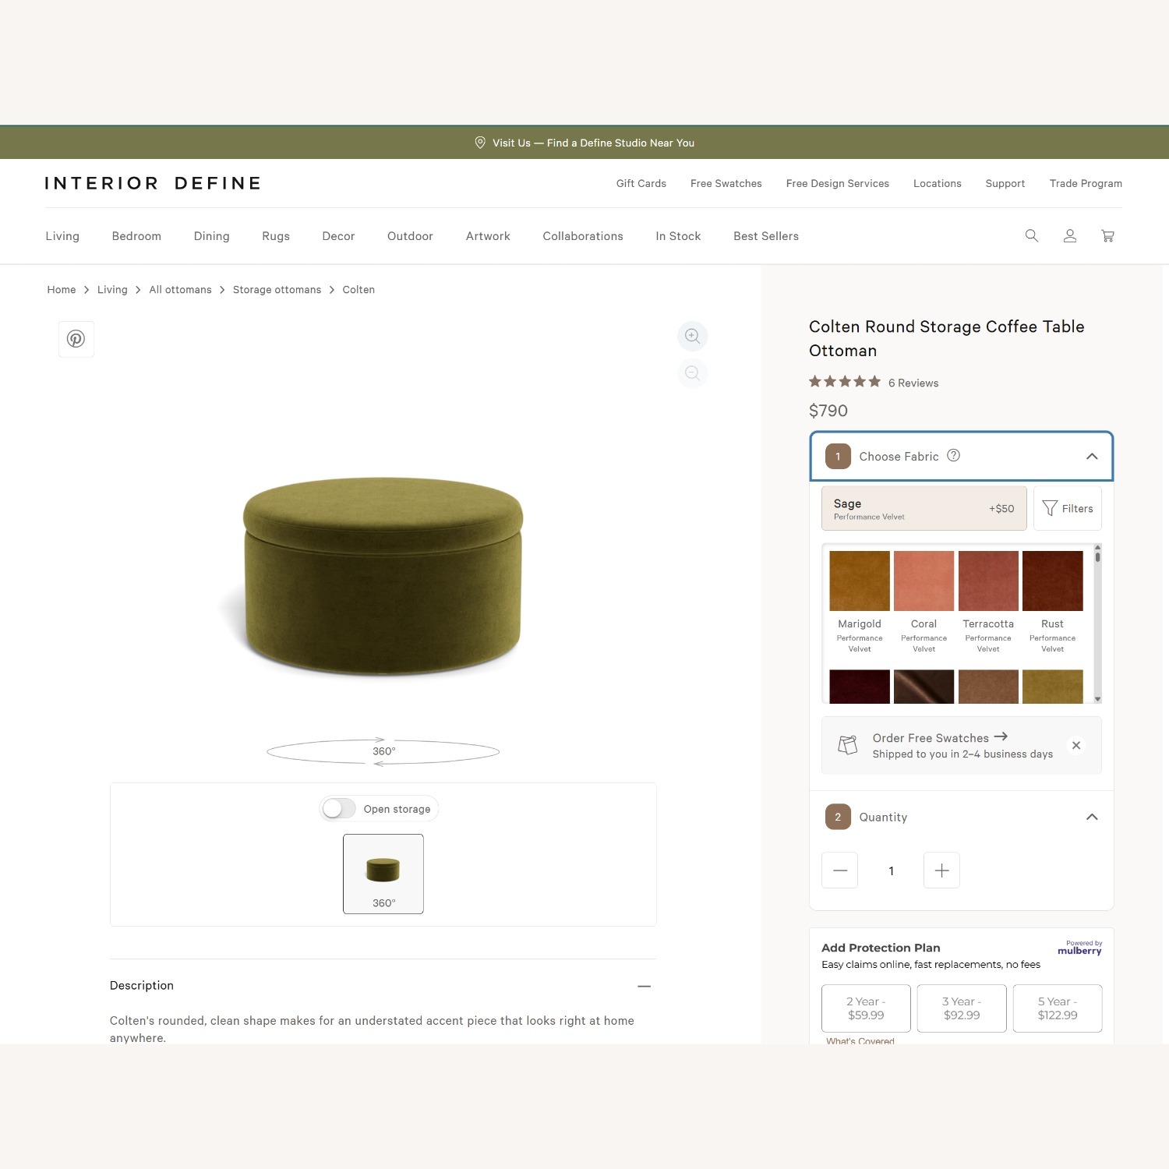This screenshot has height=1169, width=1169.
Task: Collapse the Choose Fabric section
Action: [x=1091, y=456]
